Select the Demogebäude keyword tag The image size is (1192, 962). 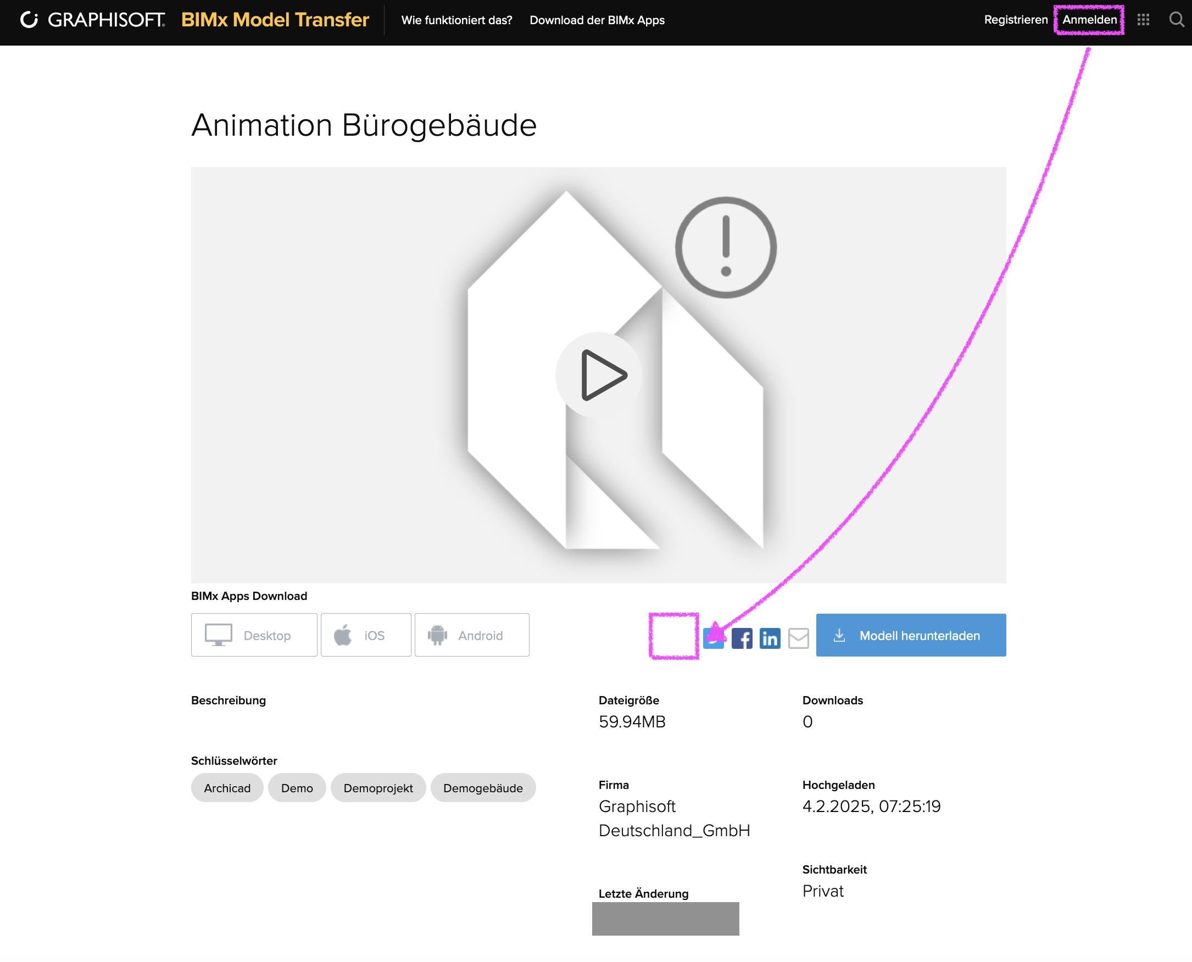482,787
